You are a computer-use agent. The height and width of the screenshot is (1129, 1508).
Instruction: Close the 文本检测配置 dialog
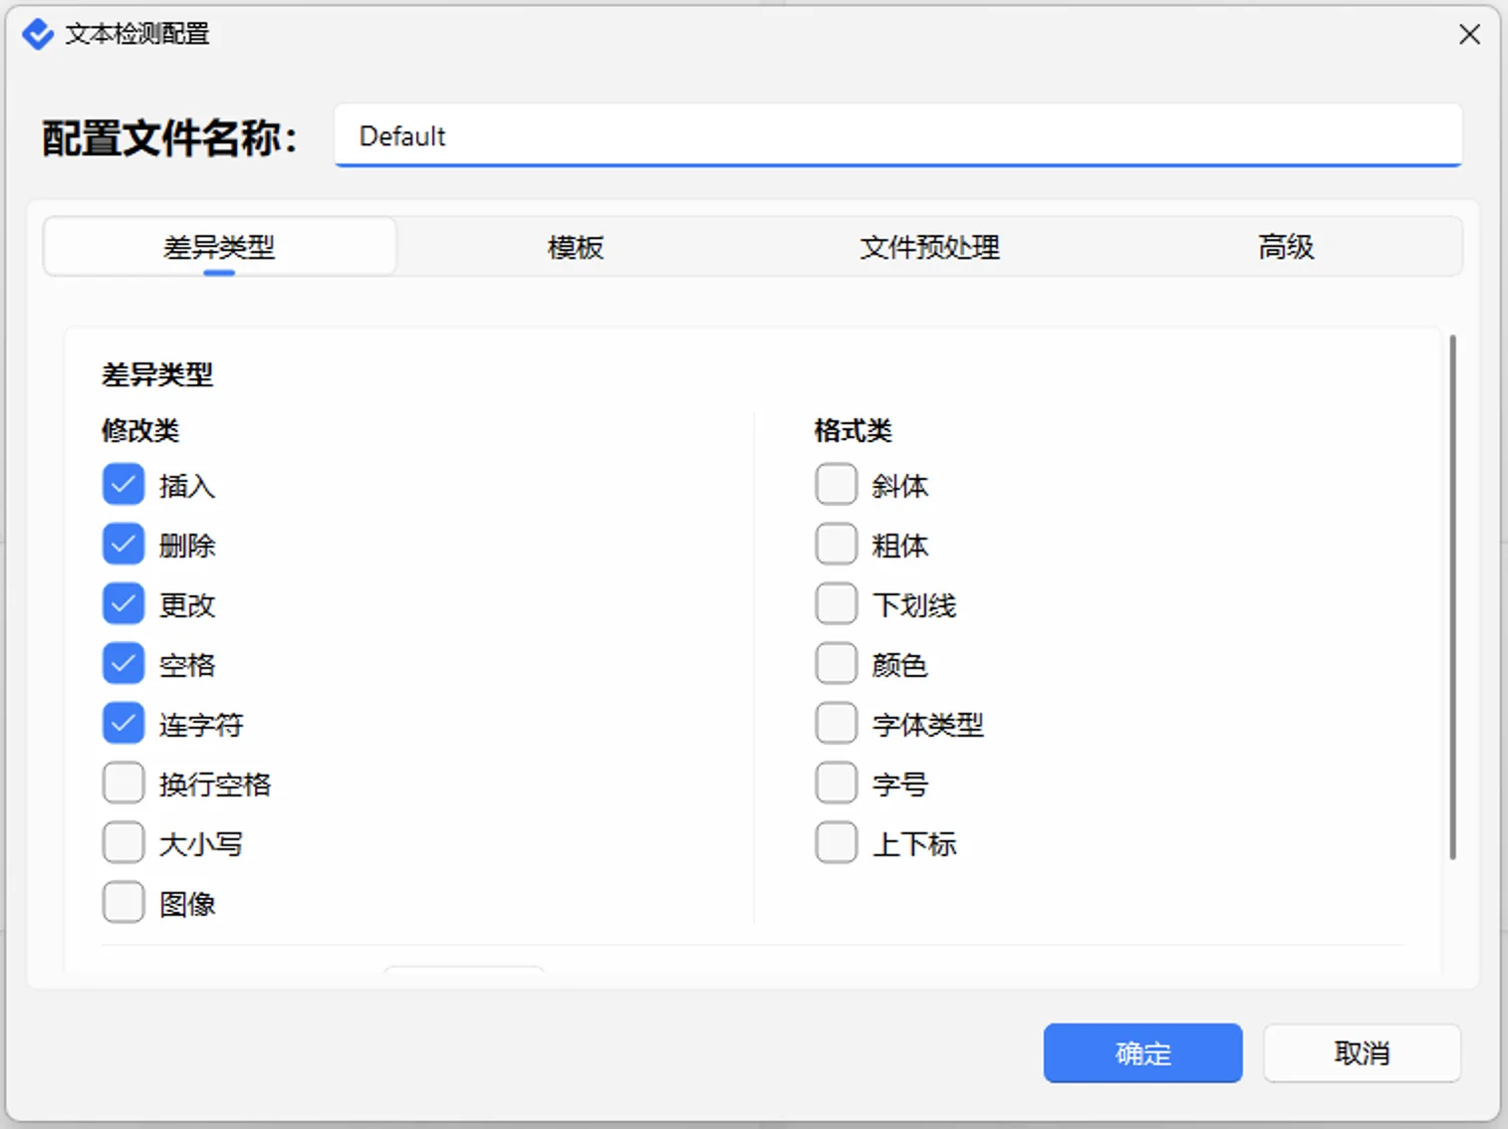click(1469, 34)
